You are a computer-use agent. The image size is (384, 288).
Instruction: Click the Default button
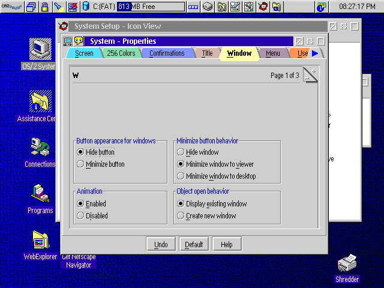tap(194, 244)
